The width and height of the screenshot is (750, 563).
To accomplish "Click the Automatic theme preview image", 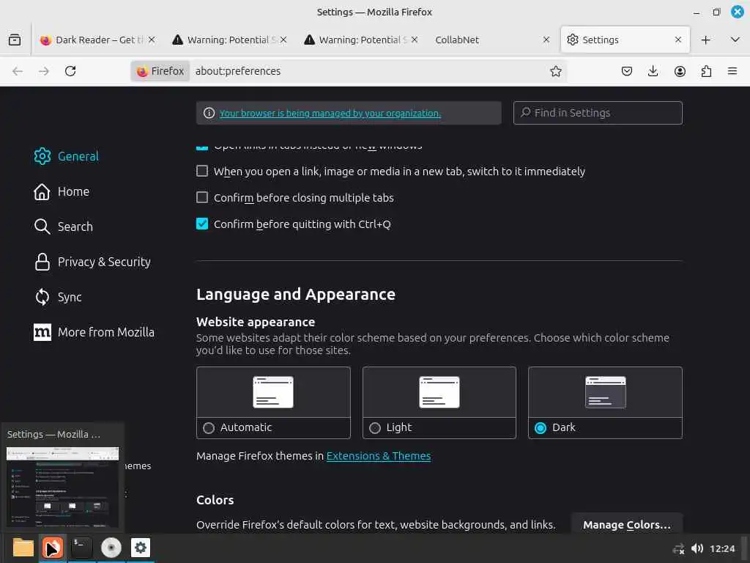I will (273, 393).
